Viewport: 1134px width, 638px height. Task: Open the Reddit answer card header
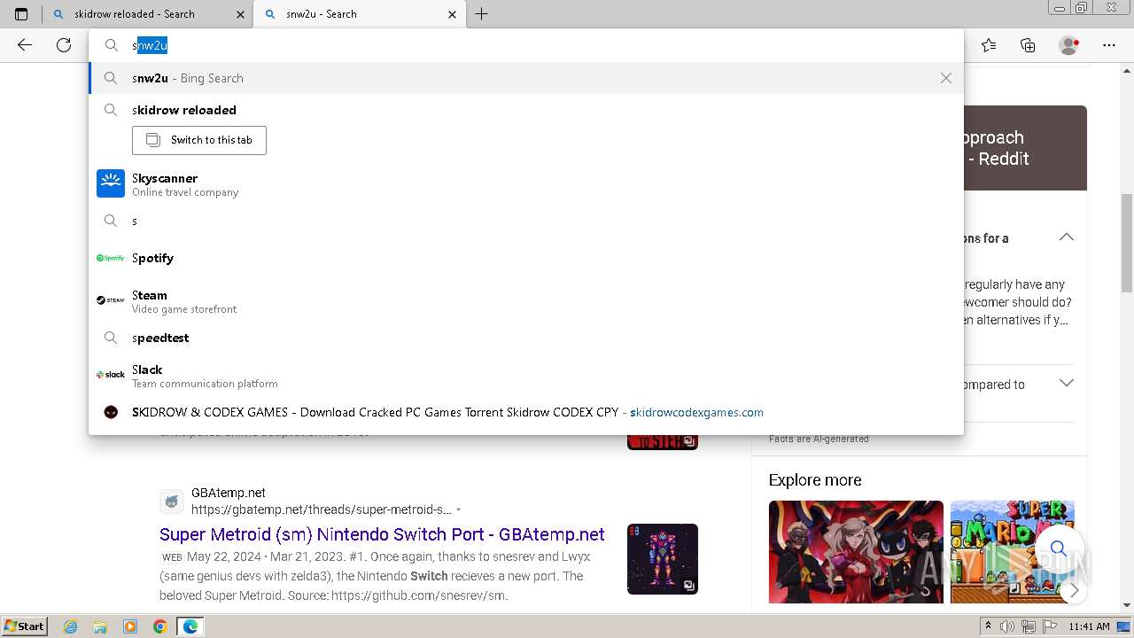coord(1025,148)
